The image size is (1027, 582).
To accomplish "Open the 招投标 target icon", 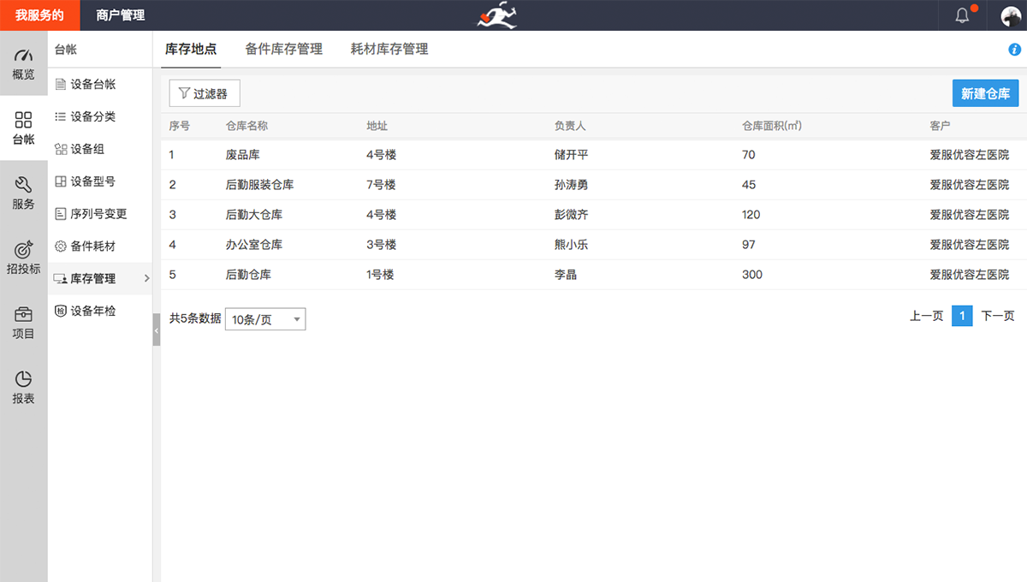I will (24, 250).
